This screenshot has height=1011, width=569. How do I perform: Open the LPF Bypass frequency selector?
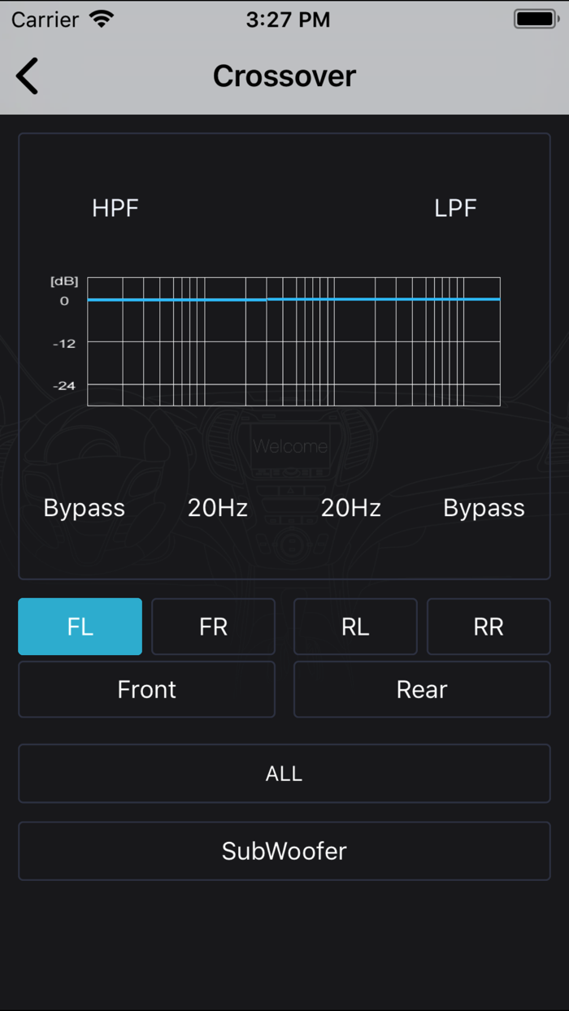pos(483,507)
